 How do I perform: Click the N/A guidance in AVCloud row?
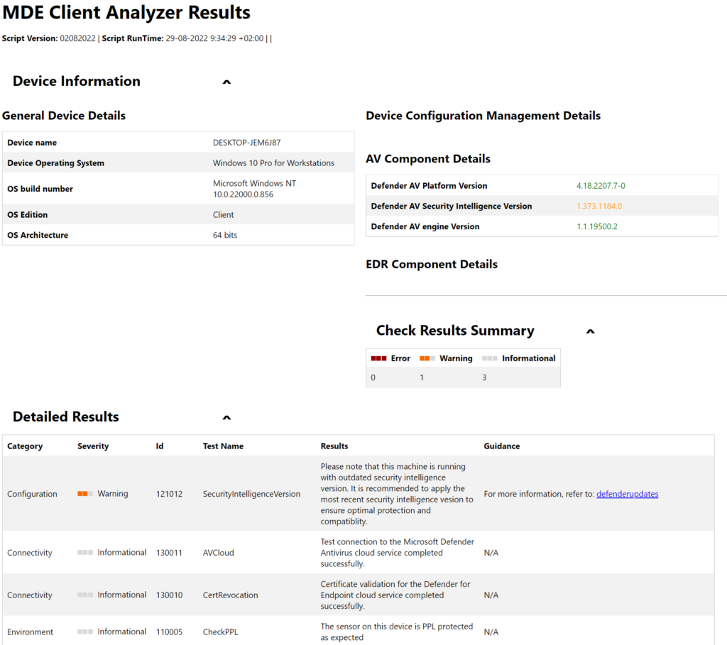point(491,553)
